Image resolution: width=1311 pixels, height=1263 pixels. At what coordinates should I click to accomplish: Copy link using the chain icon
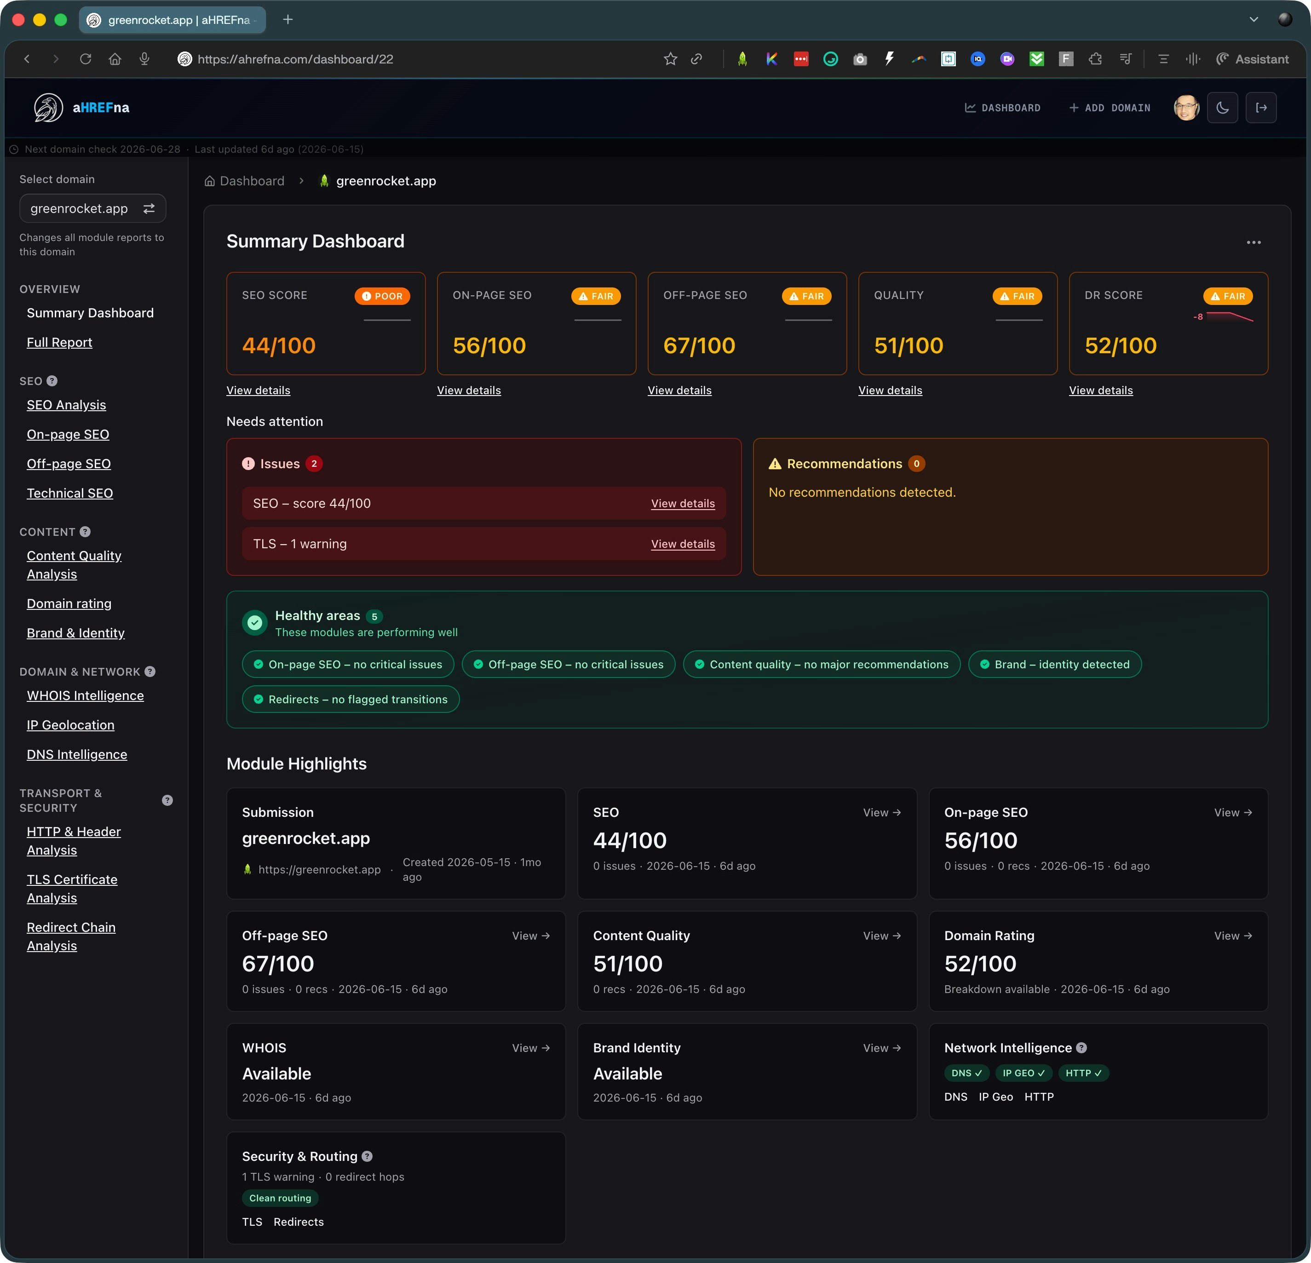pyautogui.click(x=696, y=59)
